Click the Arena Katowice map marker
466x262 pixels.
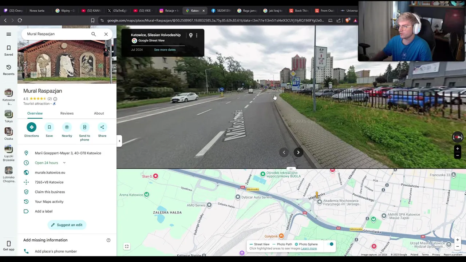[146, 195]
